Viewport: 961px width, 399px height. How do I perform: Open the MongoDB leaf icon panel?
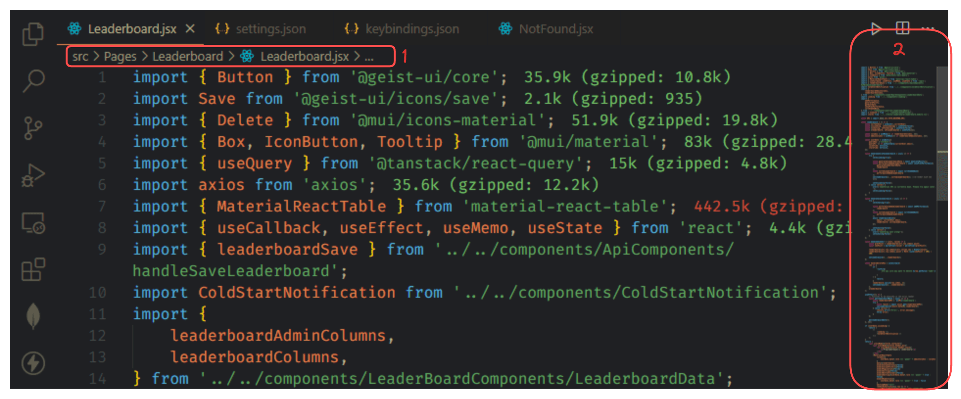33,316
